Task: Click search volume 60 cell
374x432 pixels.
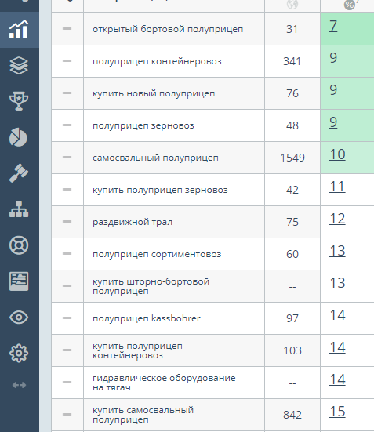Action: (292, 254)
